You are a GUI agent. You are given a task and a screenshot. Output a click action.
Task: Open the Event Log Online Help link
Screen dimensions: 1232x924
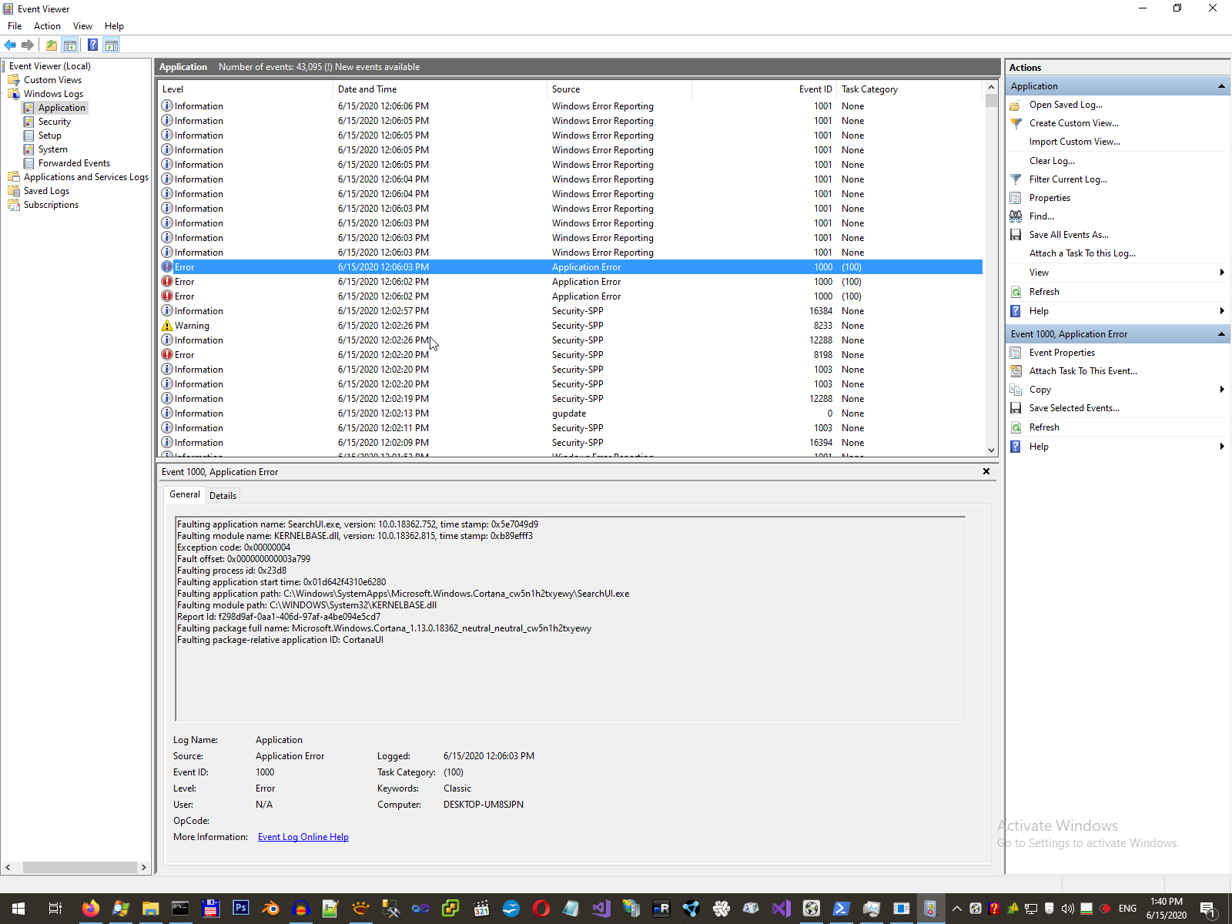pyautogui.click(x=303, y=837)
